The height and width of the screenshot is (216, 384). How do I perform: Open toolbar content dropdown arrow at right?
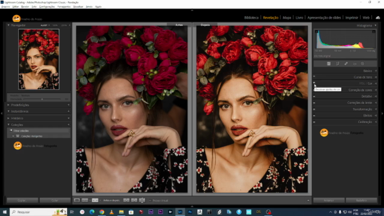[x=308, y=200]
